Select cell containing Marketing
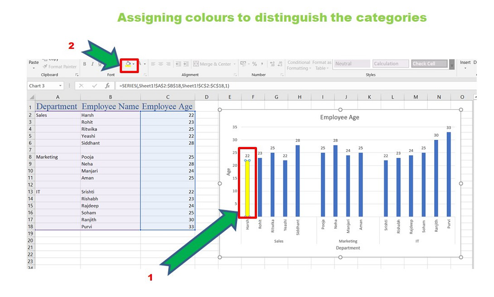This screenshot has height=297, width=494. [58, 157]
